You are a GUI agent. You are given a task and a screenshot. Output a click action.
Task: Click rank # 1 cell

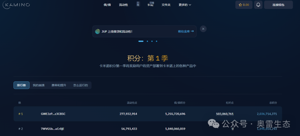click(21, 114)
